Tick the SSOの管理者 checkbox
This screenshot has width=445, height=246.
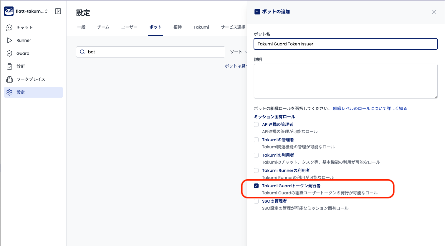256,201
